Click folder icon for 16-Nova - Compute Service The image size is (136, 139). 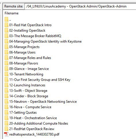click(6, 107)
